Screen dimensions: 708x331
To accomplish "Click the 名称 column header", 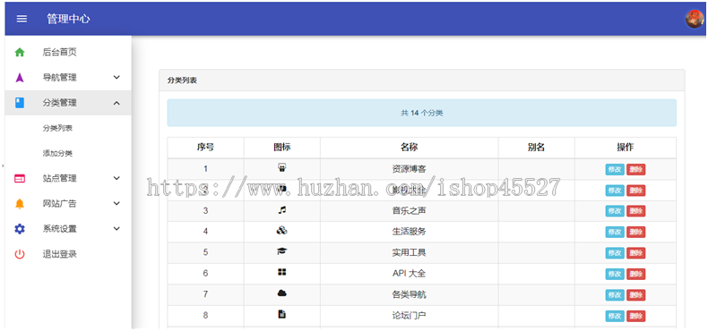I will click(409, 148).
